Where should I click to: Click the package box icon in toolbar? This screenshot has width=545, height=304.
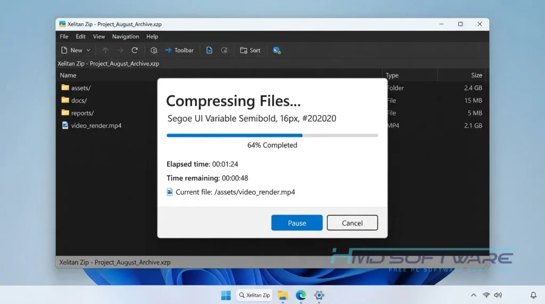(154, 50)
